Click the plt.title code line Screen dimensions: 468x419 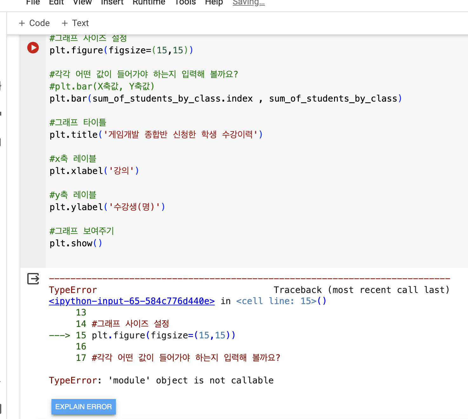point(156,135)
